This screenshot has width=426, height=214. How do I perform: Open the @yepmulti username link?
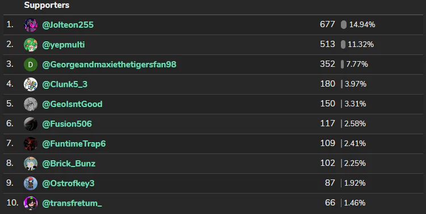click(64, 45)
